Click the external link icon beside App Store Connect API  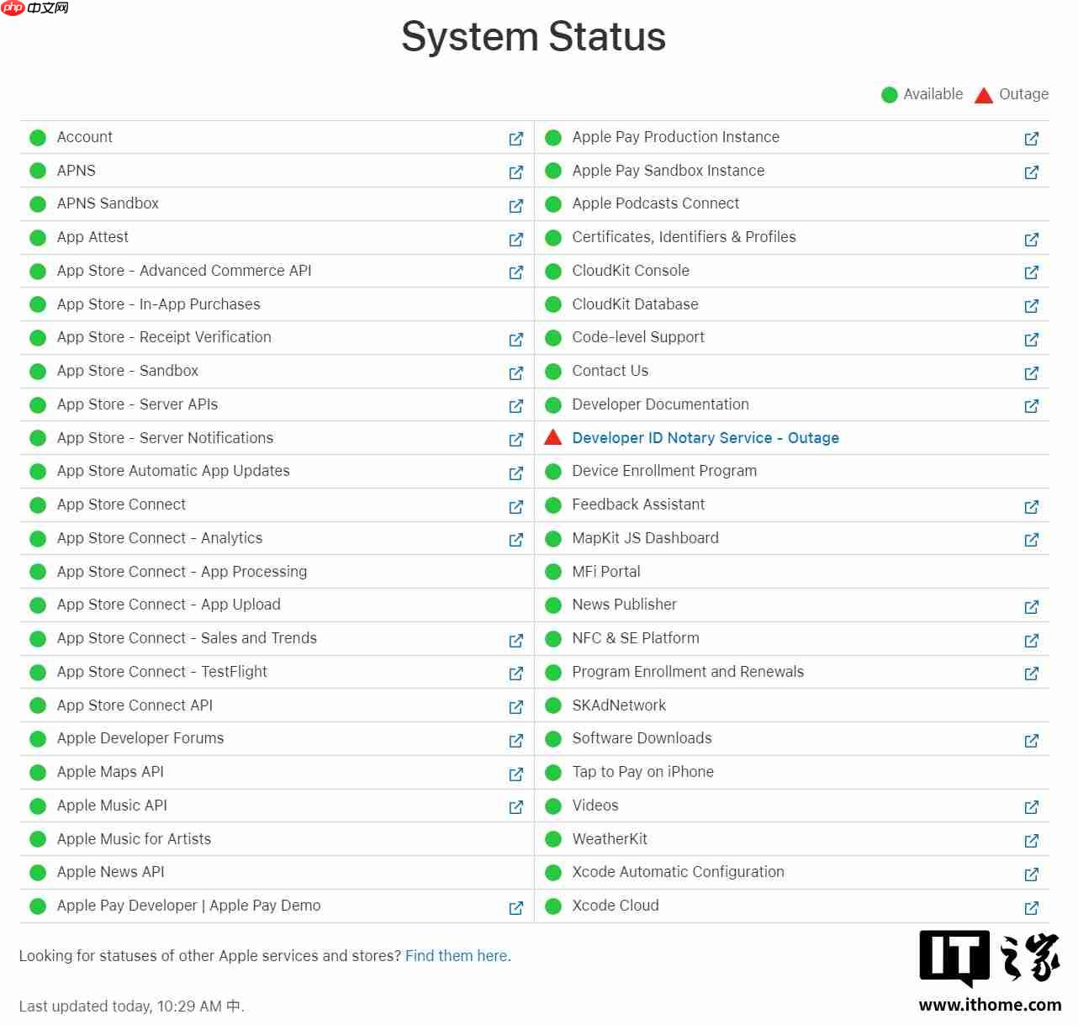(516, 707)
